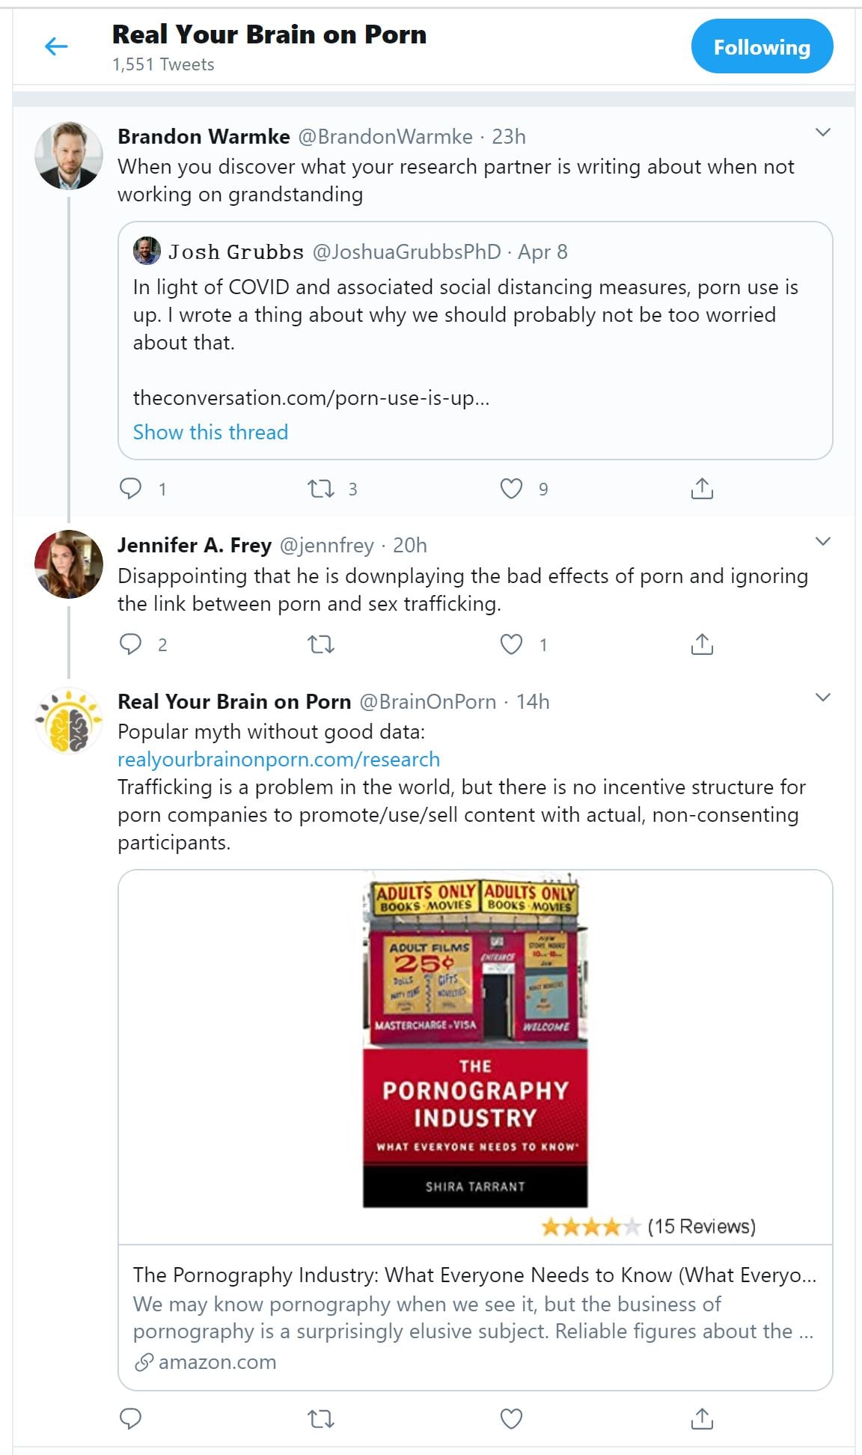862x1455 pixels.
Task: Open the 'Show this thread' link
Action: (210, 432)
